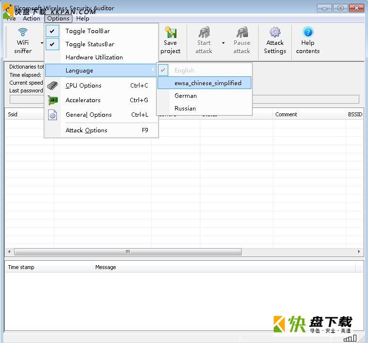Select the checked English language option

[205, 70]
